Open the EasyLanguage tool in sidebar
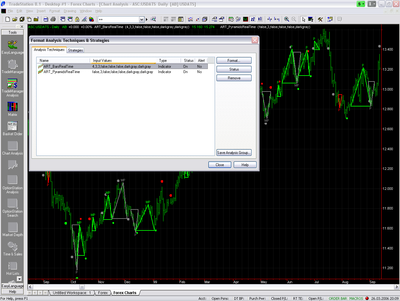The width and height of the screenshot is (400, 301). (x=12, y=46)
